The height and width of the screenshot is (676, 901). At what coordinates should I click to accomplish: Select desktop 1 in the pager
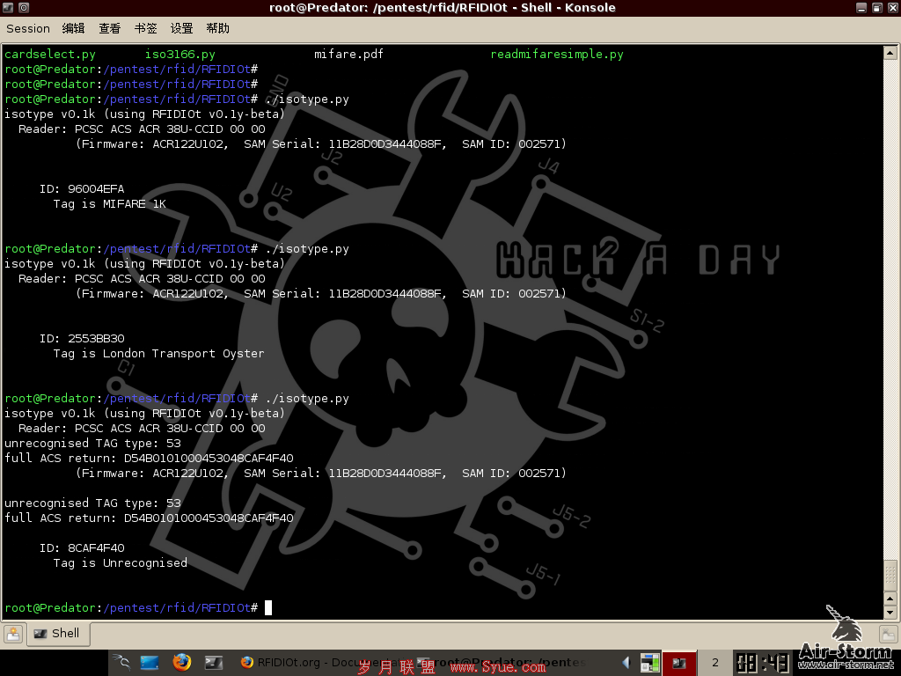pos(679,663)
